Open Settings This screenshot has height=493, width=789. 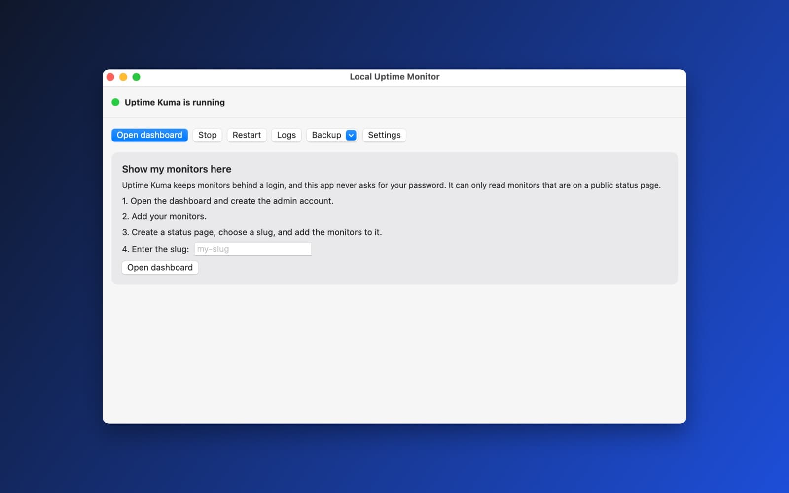[x=384, y=135]
